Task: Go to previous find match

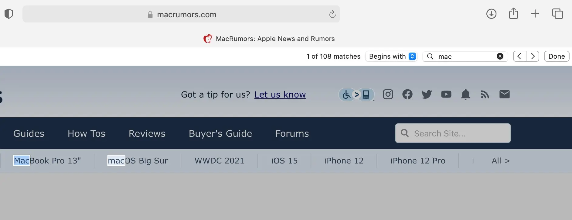Action: coord(519,56)
